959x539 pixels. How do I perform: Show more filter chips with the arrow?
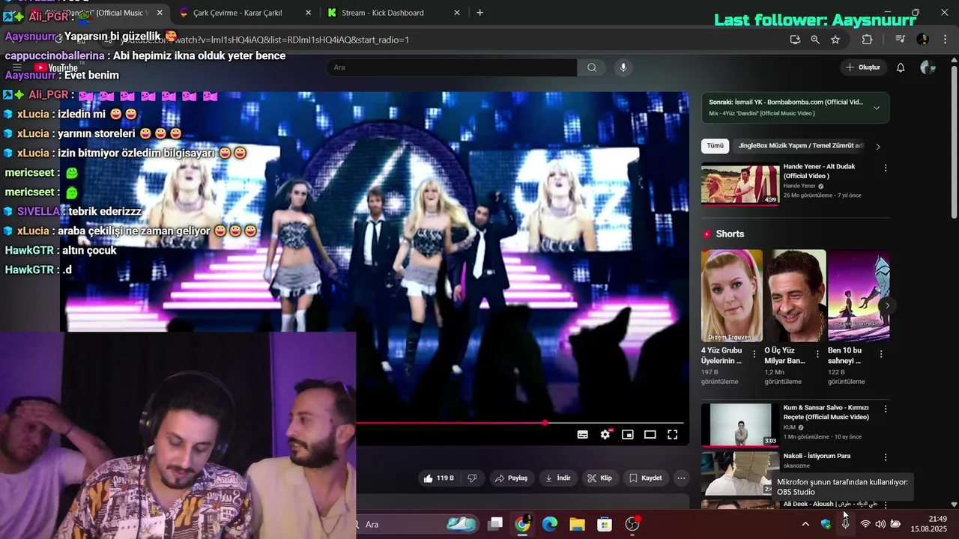point(878,147)
